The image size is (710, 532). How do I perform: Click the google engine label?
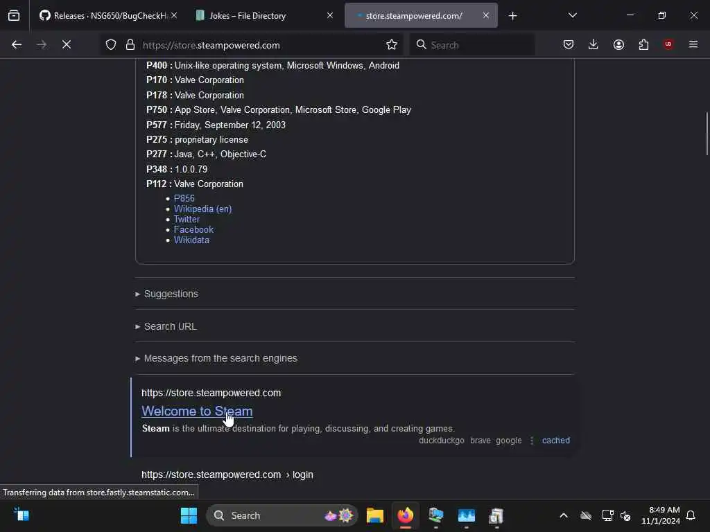click(508, 440)
